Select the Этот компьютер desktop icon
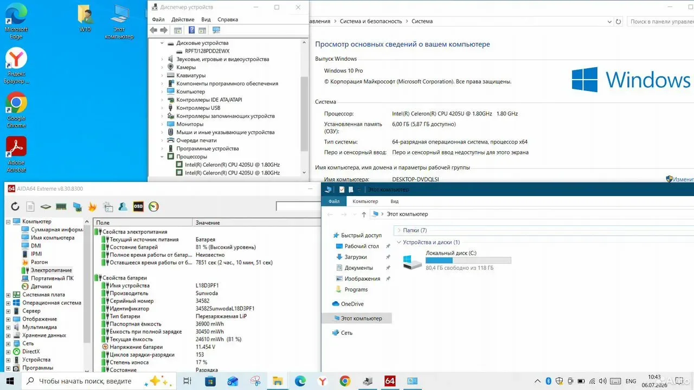The height and width of the screenshot is (390, 694). [x=119, y=22]
